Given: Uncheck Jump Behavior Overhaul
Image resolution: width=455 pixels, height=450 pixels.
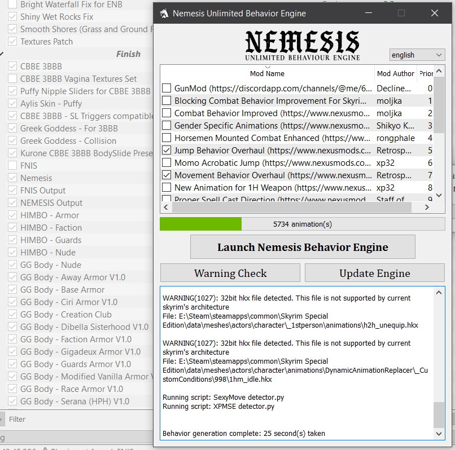Looking at the screenshot, I should tap(167, 150).
